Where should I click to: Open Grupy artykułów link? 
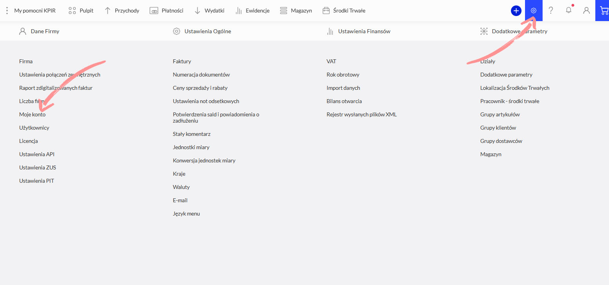(x=500, y=114)
